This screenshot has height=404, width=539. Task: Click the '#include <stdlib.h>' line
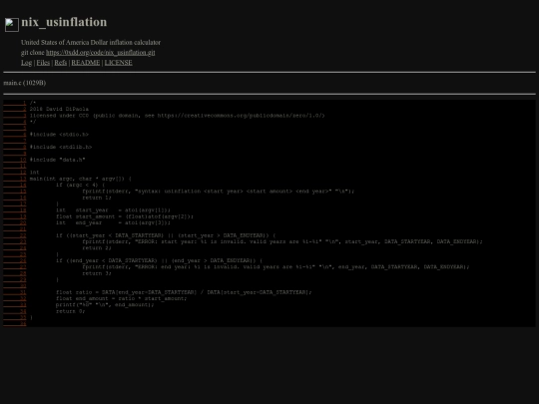click(x=61, y=147)
